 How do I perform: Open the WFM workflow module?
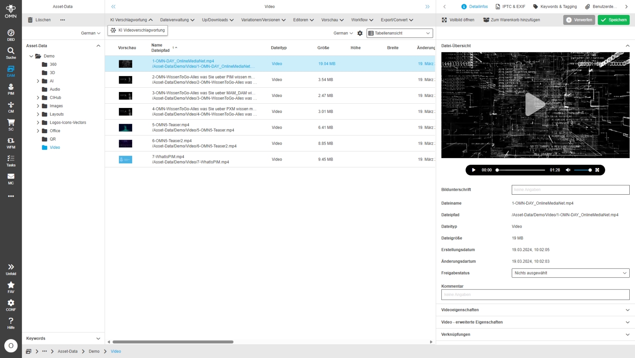click(11, 143)
